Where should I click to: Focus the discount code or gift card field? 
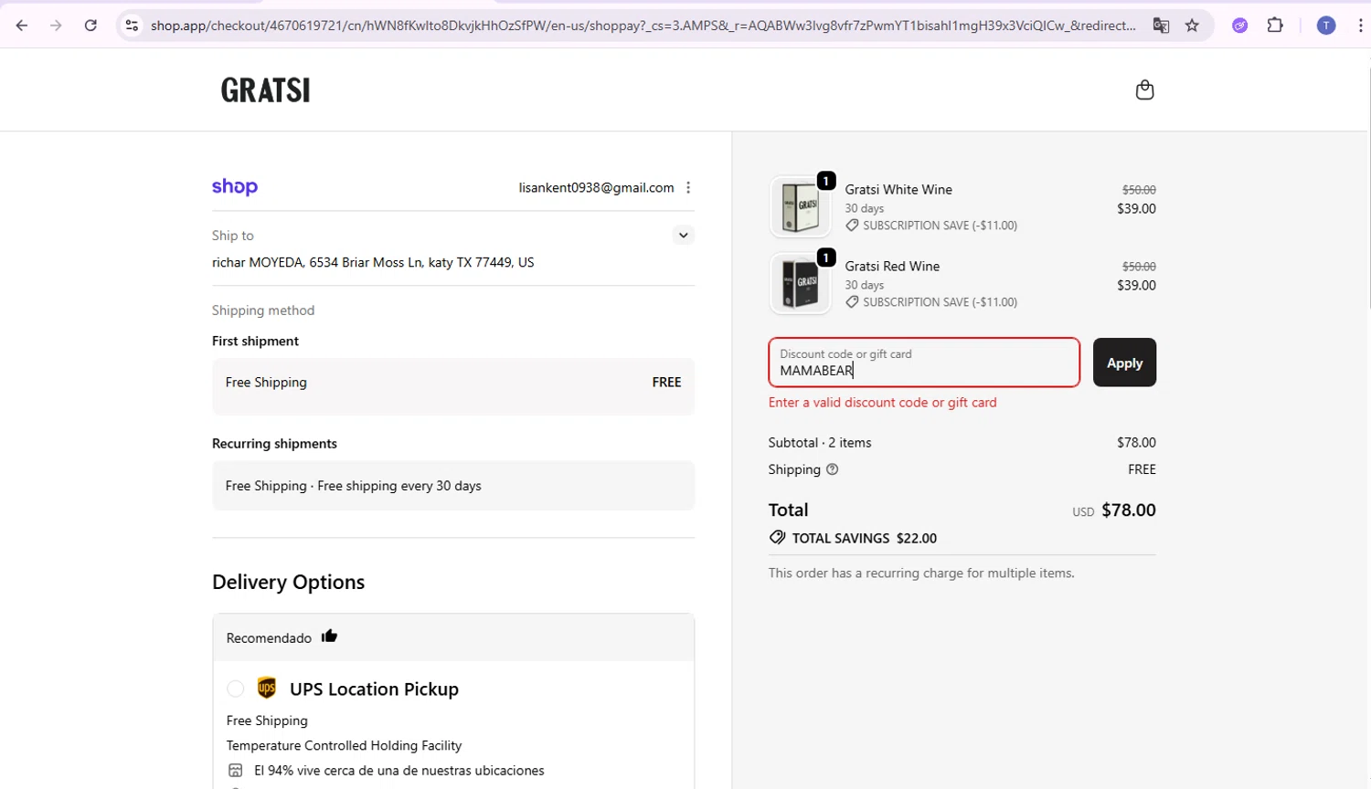pos(924,363)
